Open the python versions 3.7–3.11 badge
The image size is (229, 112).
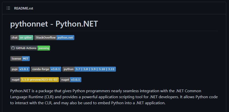[89, 69]
